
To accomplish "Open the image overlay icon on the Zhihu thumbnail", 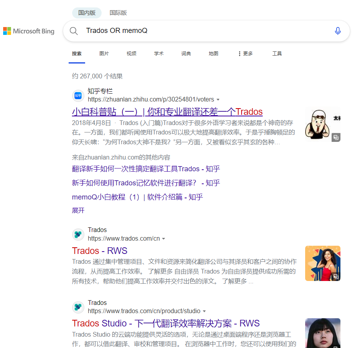I will (336, 137).
